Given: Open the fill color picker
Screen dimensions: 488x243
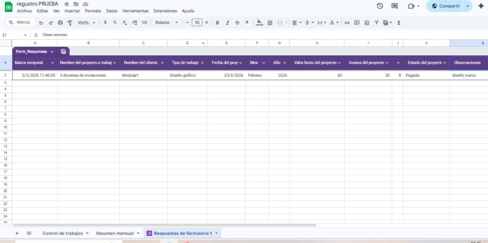Looking at the screenshot, I should (x=259, y=22).
